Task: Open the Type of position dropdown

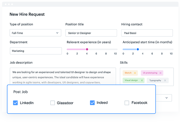Action: click(35, 33)
